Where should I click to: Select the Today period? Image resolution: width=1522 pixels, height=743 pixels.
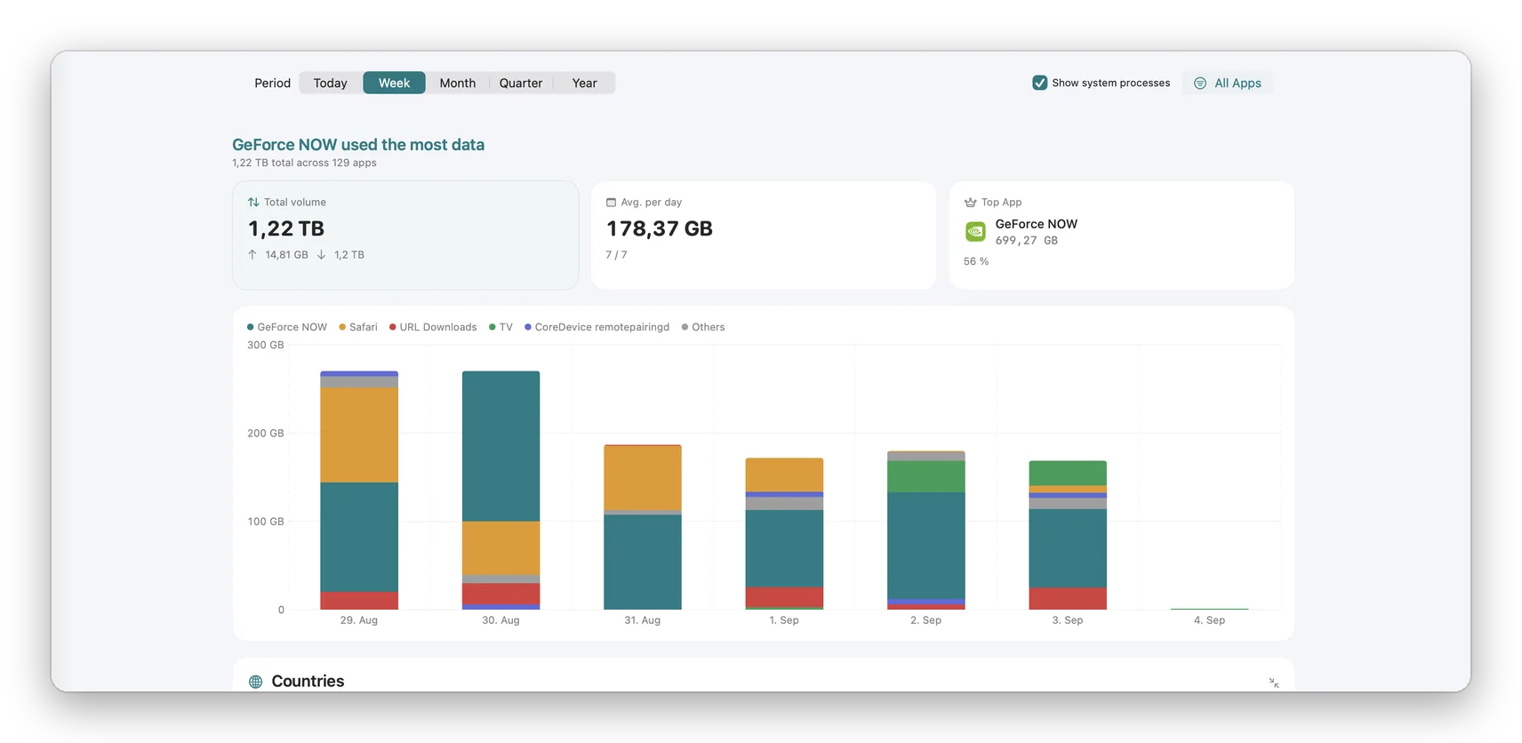[x=330, y=83]
